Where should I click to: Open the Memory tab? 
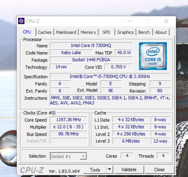[88, 32]
